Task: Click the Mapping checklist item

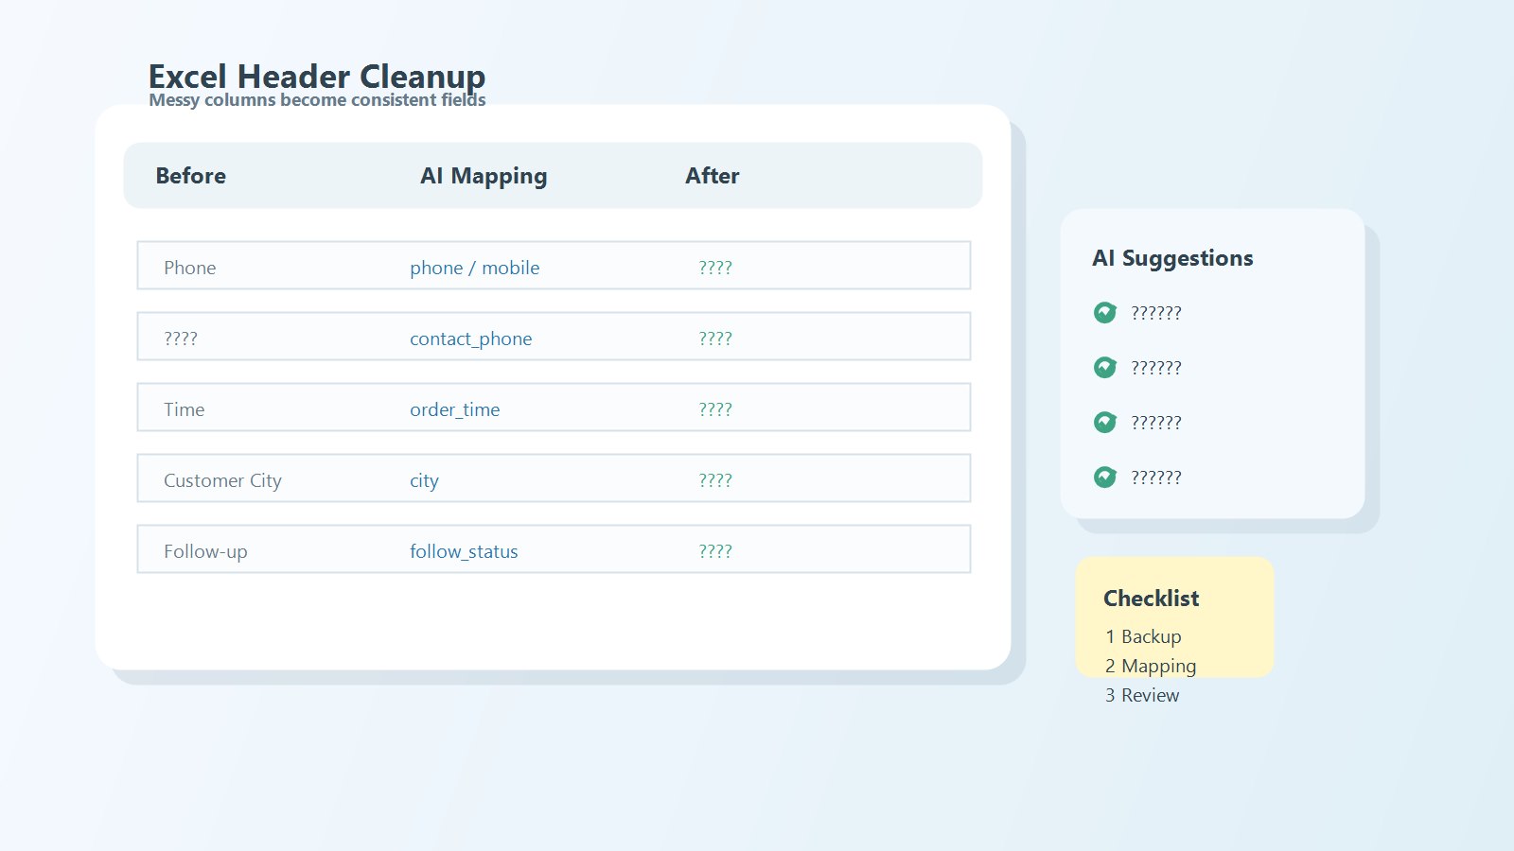Action: pos(1151,666)
